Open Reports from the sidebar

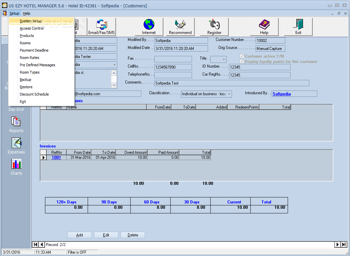pos(16,125)
